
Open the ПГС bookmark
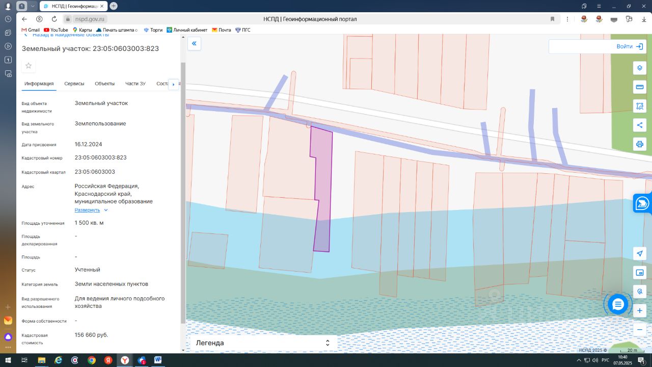243,30
